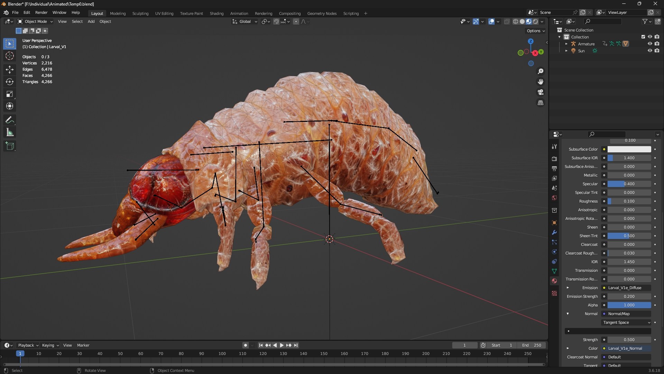This screenshot has height=374, width=664.
Task: Open the Render properties tab
Action: (554, 159)
